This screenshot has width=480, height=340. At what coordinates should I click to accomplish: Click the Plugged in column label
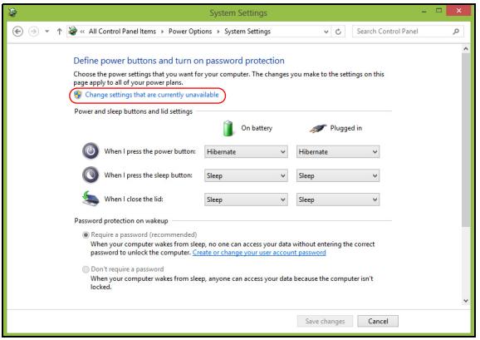click(346, 128)
